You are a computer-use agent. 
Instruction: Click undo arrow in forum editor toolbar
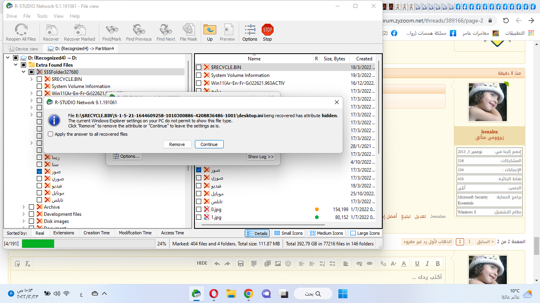tap(217, 264)
